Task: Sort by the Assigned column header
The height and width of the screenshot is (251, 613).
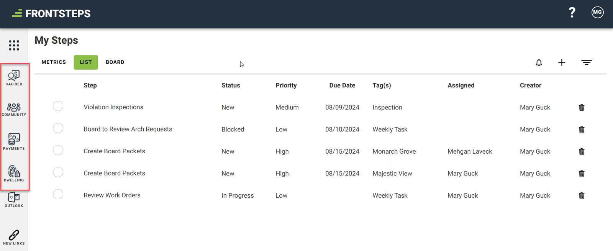Action: click(461, 85)
